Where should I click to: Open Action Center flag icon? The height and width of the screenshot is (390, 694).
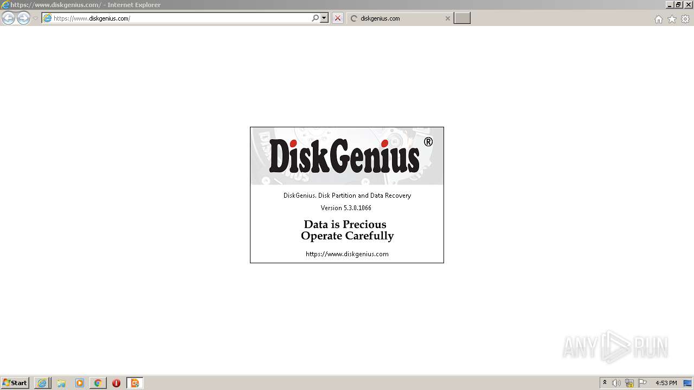pyautogui.click(x=642, y=383)
